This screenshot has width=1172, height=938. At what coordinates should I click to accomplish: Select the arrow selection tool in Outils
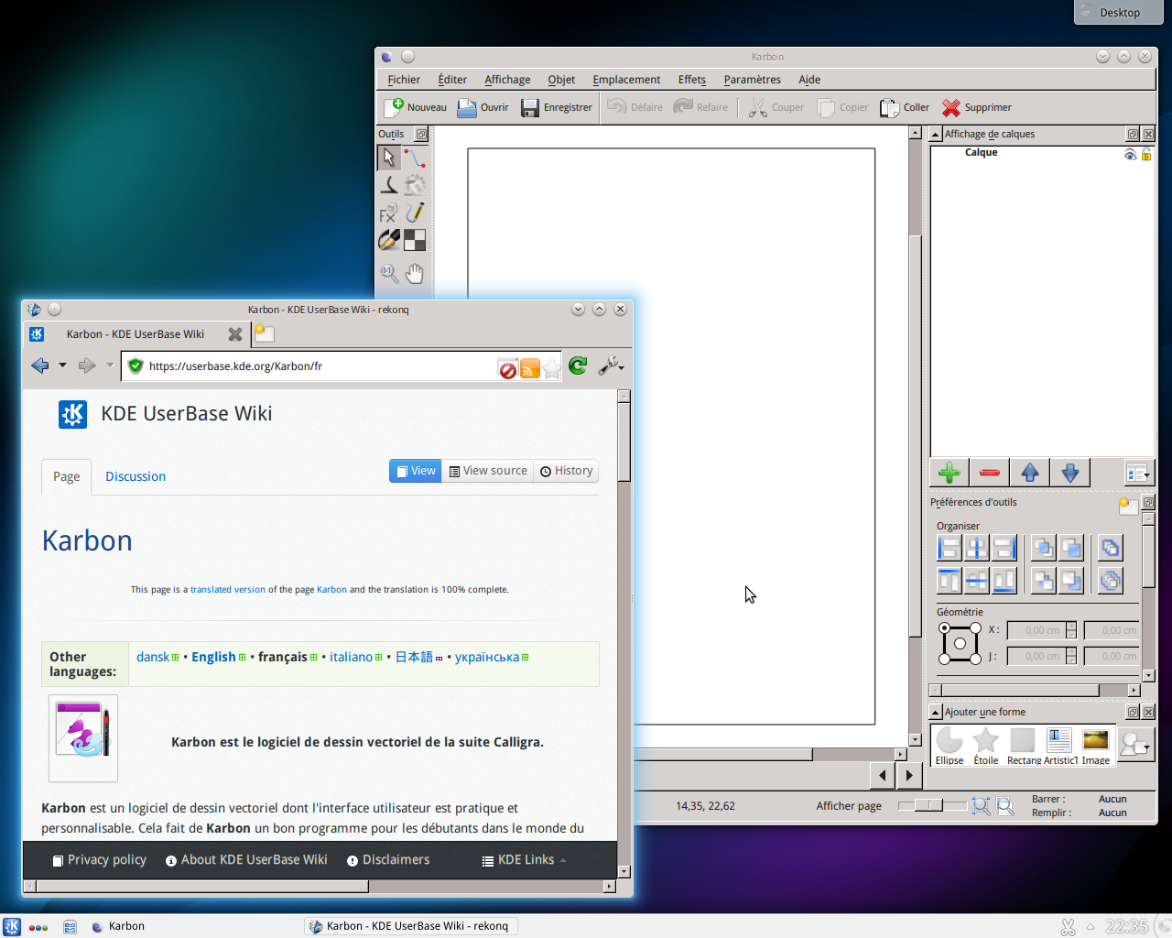point(388,158)
